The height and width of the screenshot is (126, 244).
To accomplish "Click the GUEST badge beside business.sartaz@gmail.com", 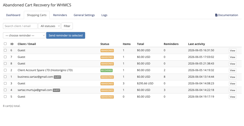I will tap(57, 77).
